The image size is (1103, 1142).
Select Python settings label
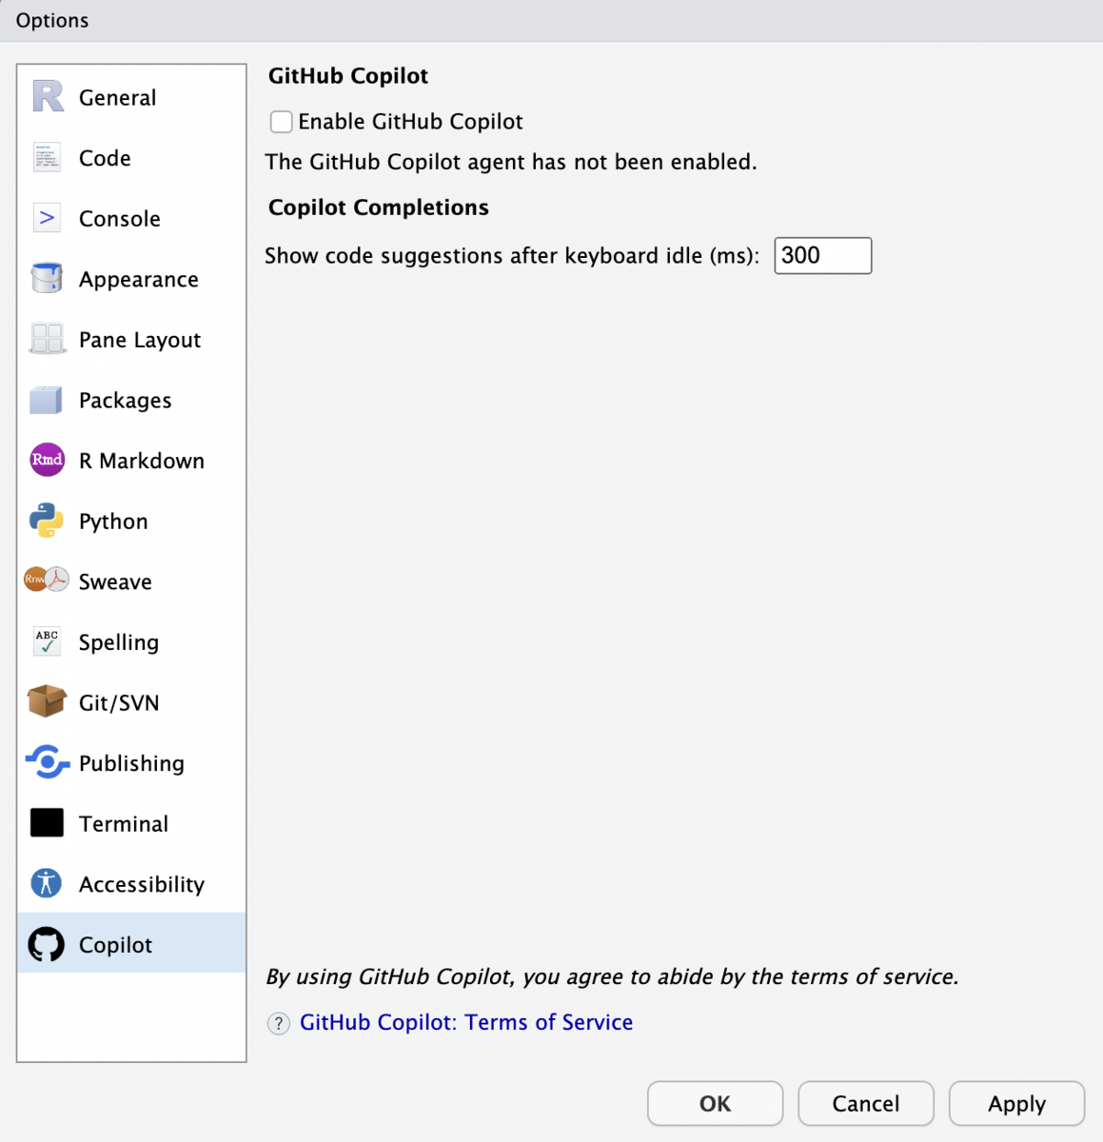tap(112, 522)
